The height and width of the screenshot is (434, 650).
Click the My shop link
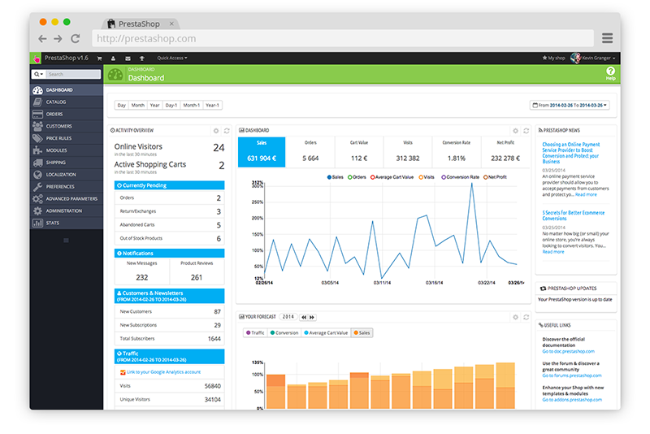click(x=554, y=58)
